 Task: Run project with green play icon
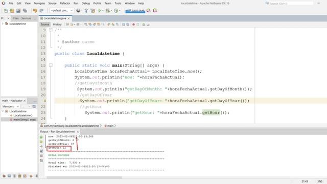(100, 11)
